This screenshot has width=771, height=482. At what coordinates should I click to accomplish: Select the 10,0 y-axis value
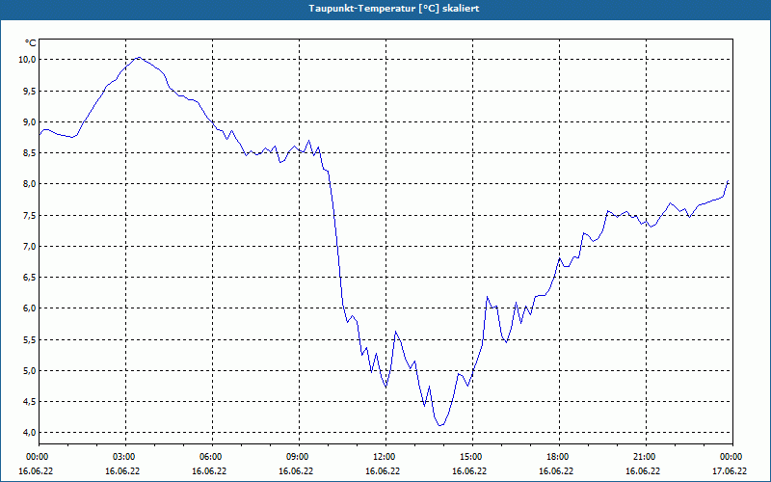(x=28, y=60)
